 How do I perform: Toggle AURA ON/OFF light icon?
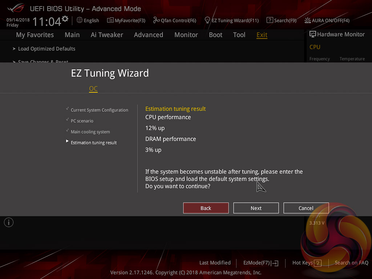point(308,20)
